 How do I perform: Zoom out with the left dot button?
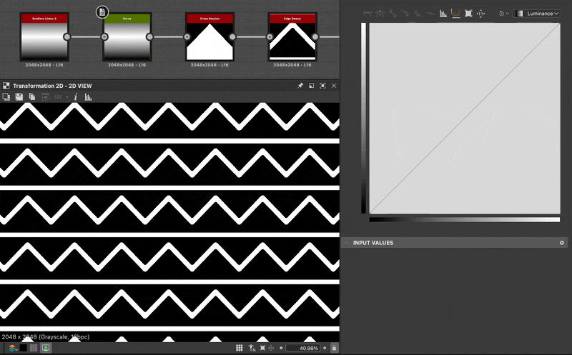[x=281, y=348]
